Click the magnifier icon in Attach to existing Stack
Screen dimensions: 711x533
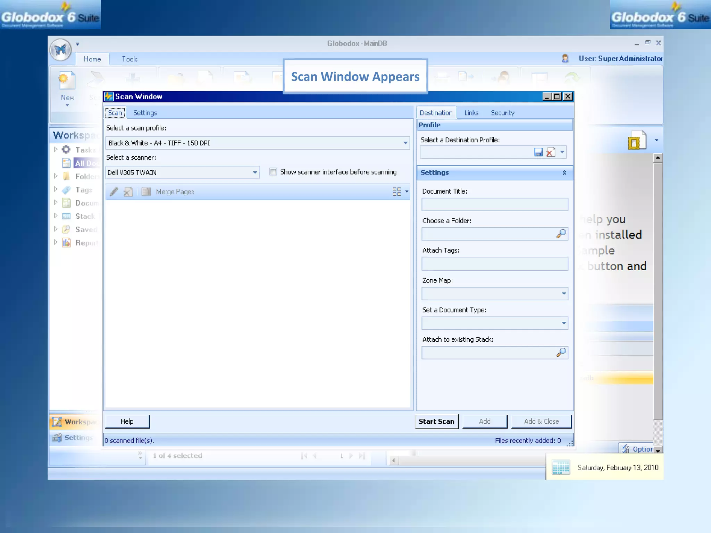(x=561, y=353)
